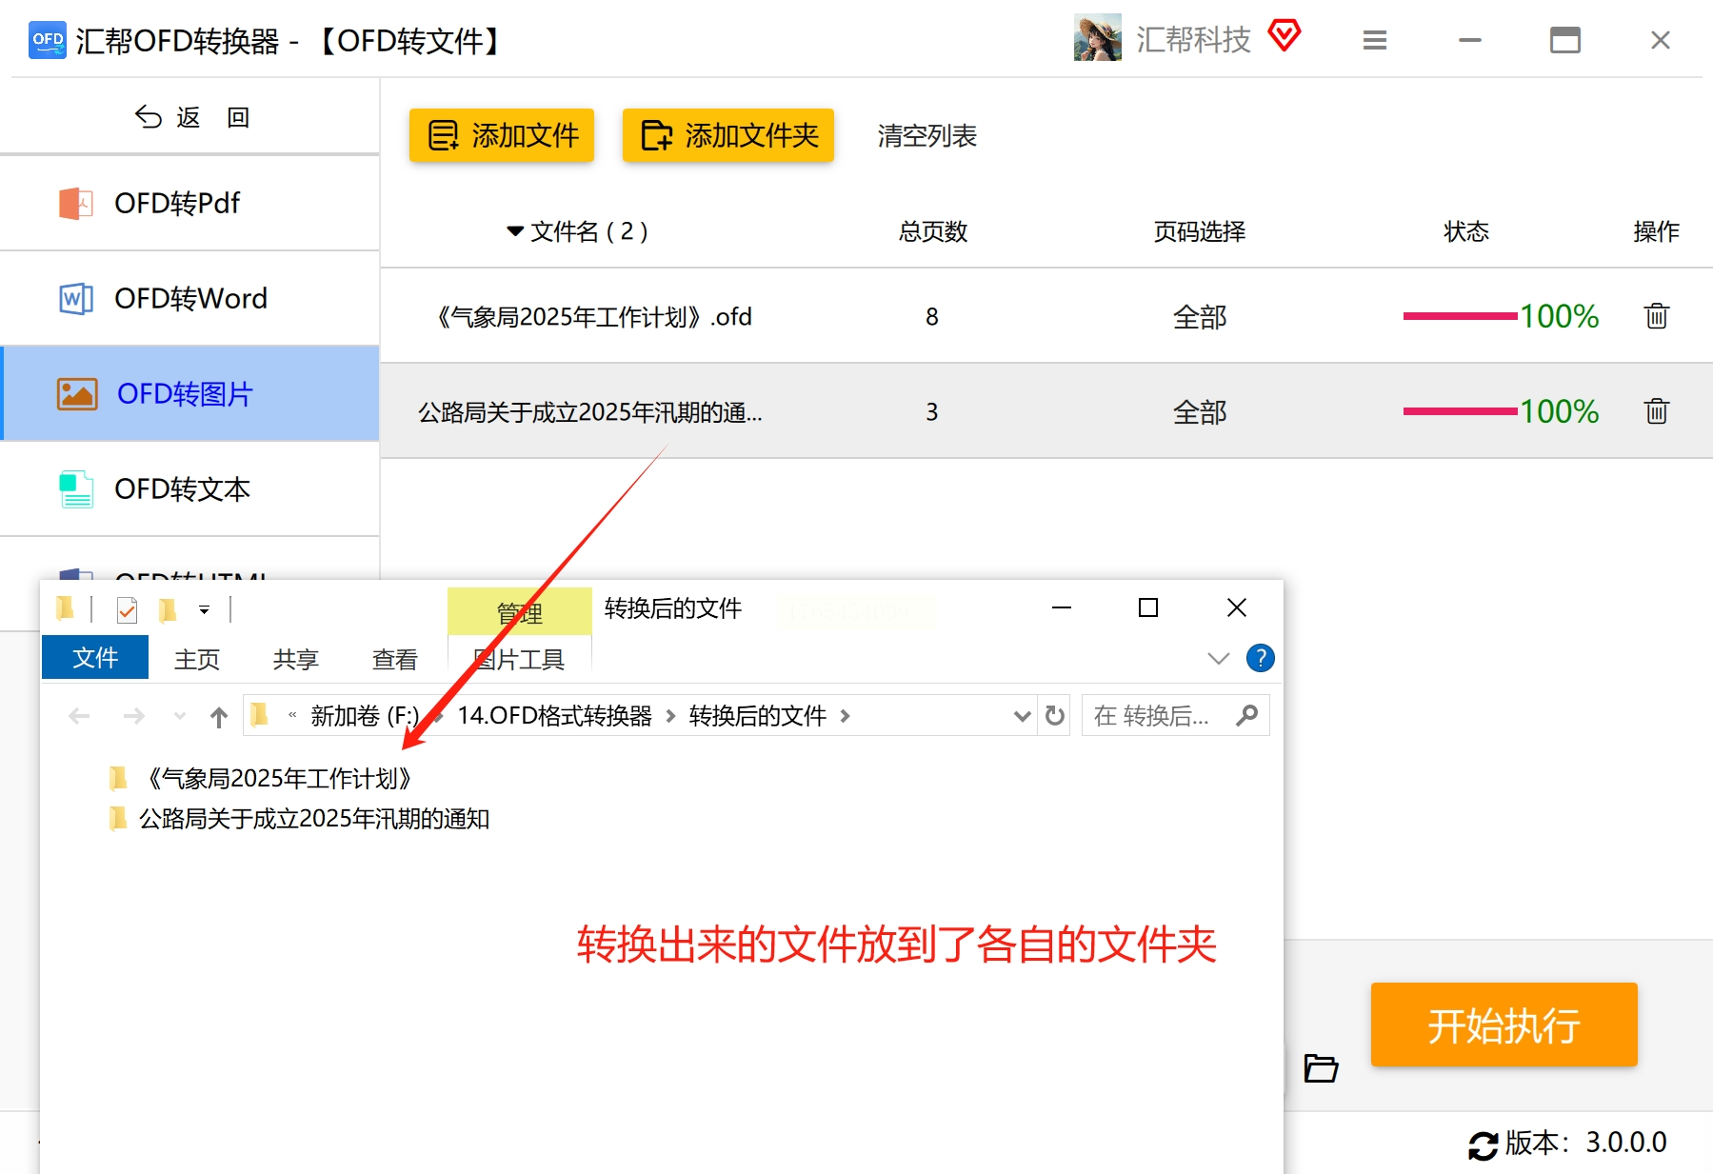
Task: Switch to 主页 ribbon tab
Action: pyautogui.click(x=197, y=659)
